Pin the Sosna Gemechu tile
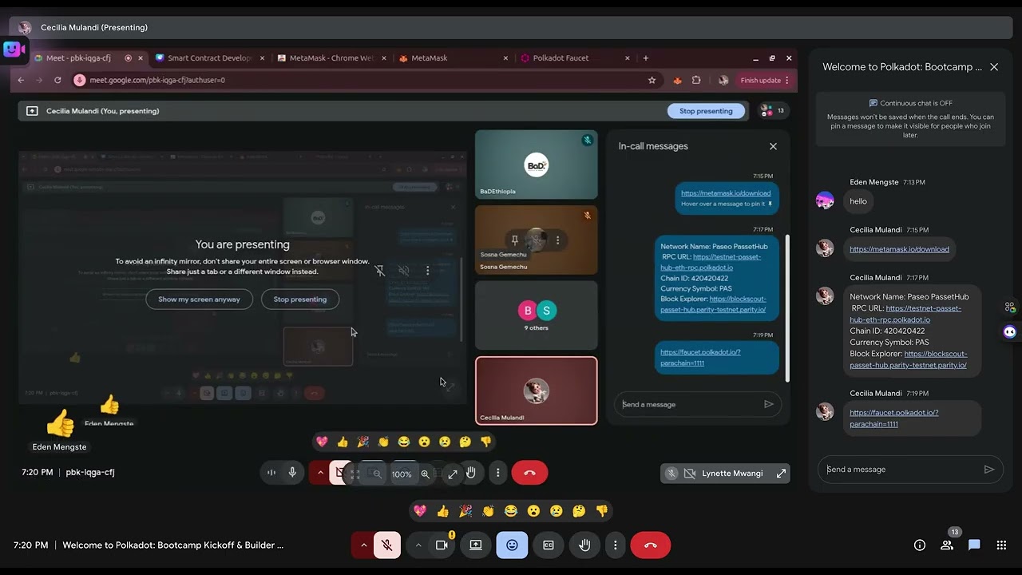 (515, 240)
